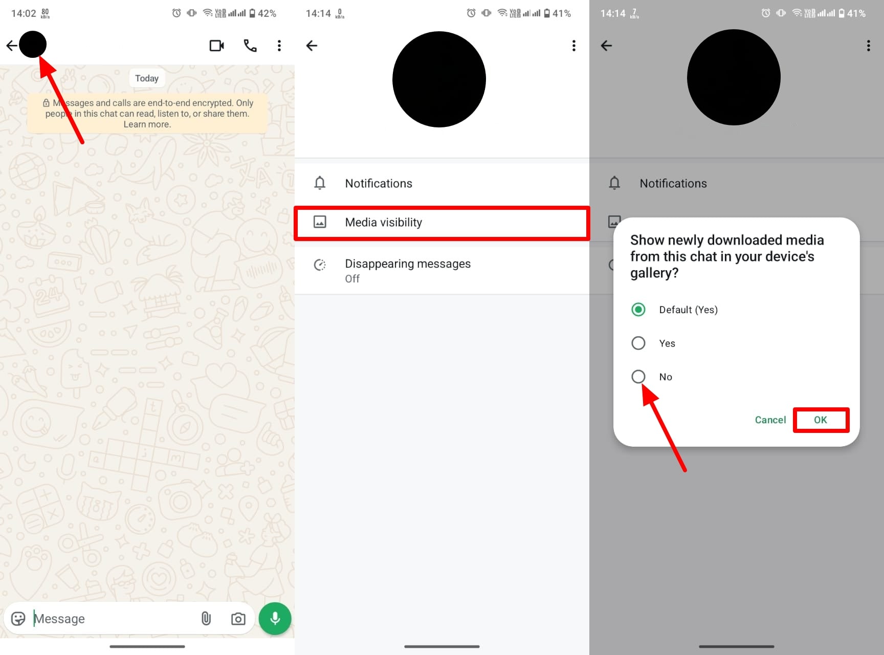Open Learn more about encryption
This screenshot has width=884, height=655.
click(147, 124)
